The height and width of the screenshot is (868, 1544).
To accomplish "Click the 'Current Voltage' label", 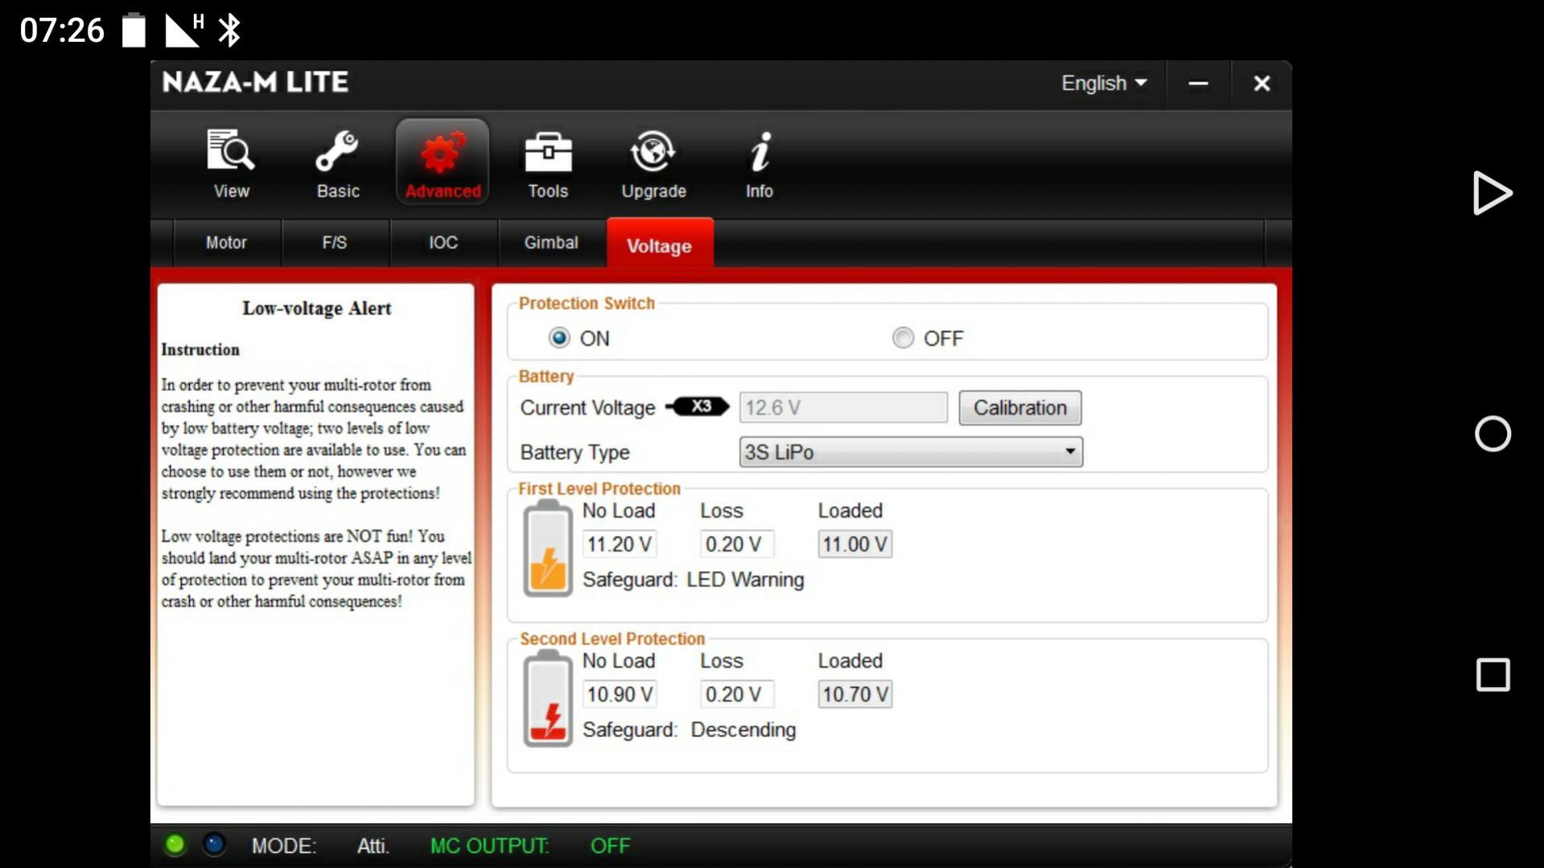I will click(x=587, y=408).
